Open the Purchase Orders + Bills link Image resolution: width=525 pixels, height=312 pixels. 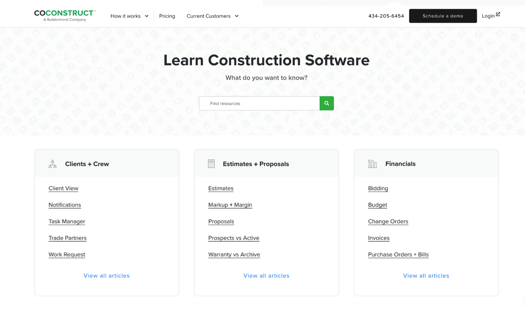pos(398,255)
